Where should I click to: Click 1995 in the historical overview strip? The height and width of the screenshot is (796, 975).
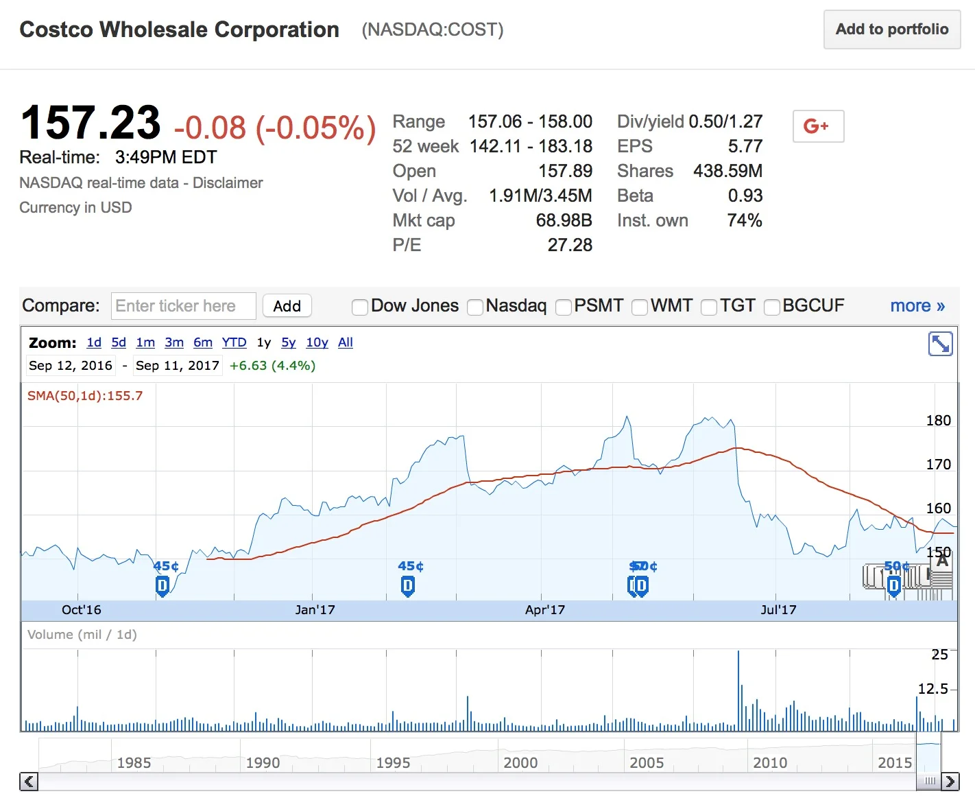tap(393, 763)
